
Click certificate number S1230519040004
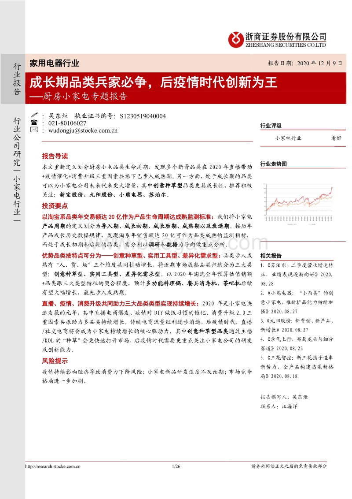coord(143,116)
